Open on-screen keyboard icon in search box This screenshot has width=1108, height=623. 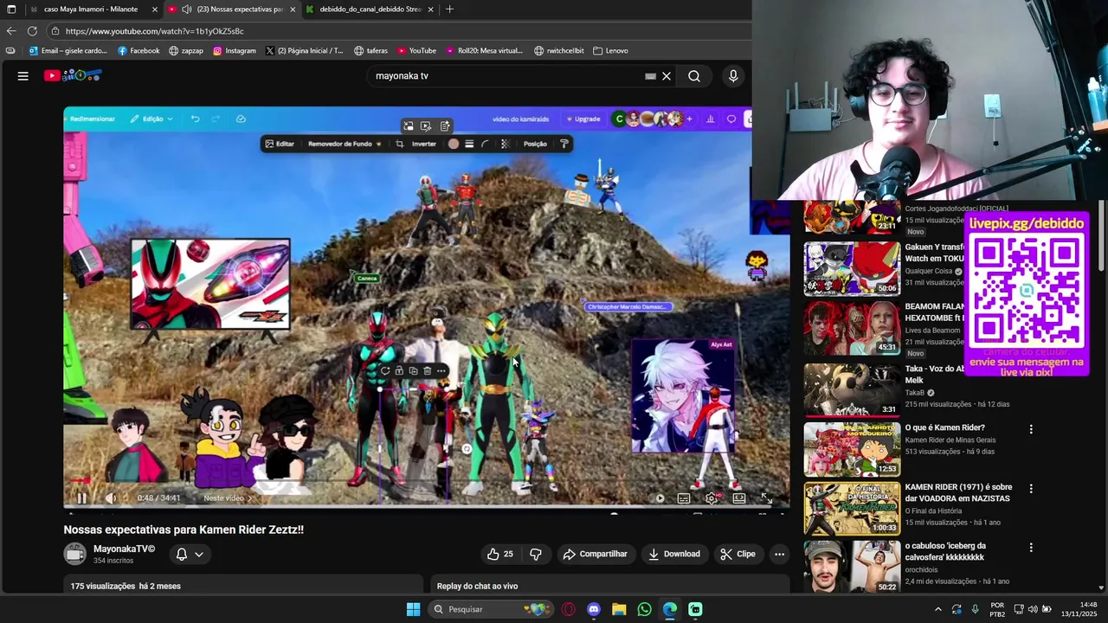point(650,76)
